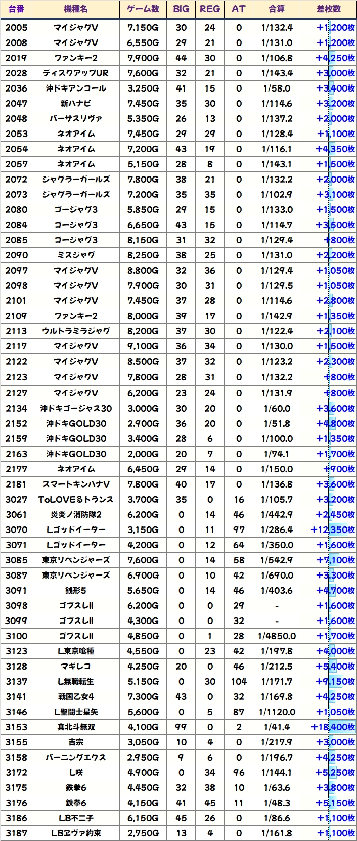
Task: Click the 機種名 column header
Action: click(76, 9)
